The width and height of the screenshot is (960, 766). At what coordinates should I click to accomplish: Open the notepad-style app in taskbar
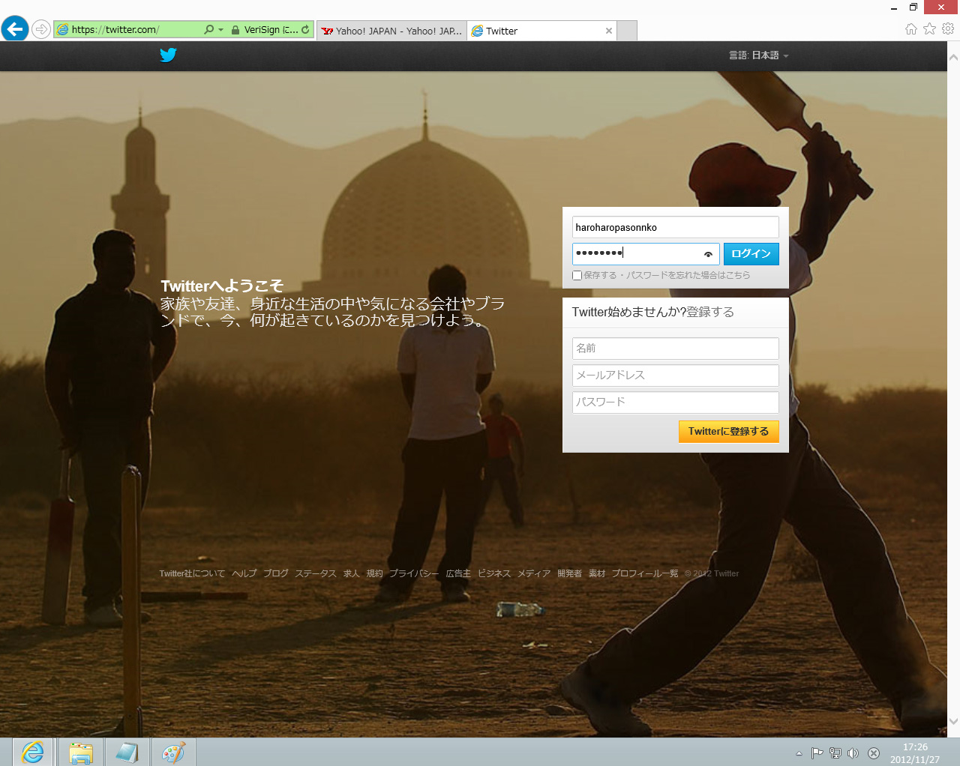coord(127,752)
